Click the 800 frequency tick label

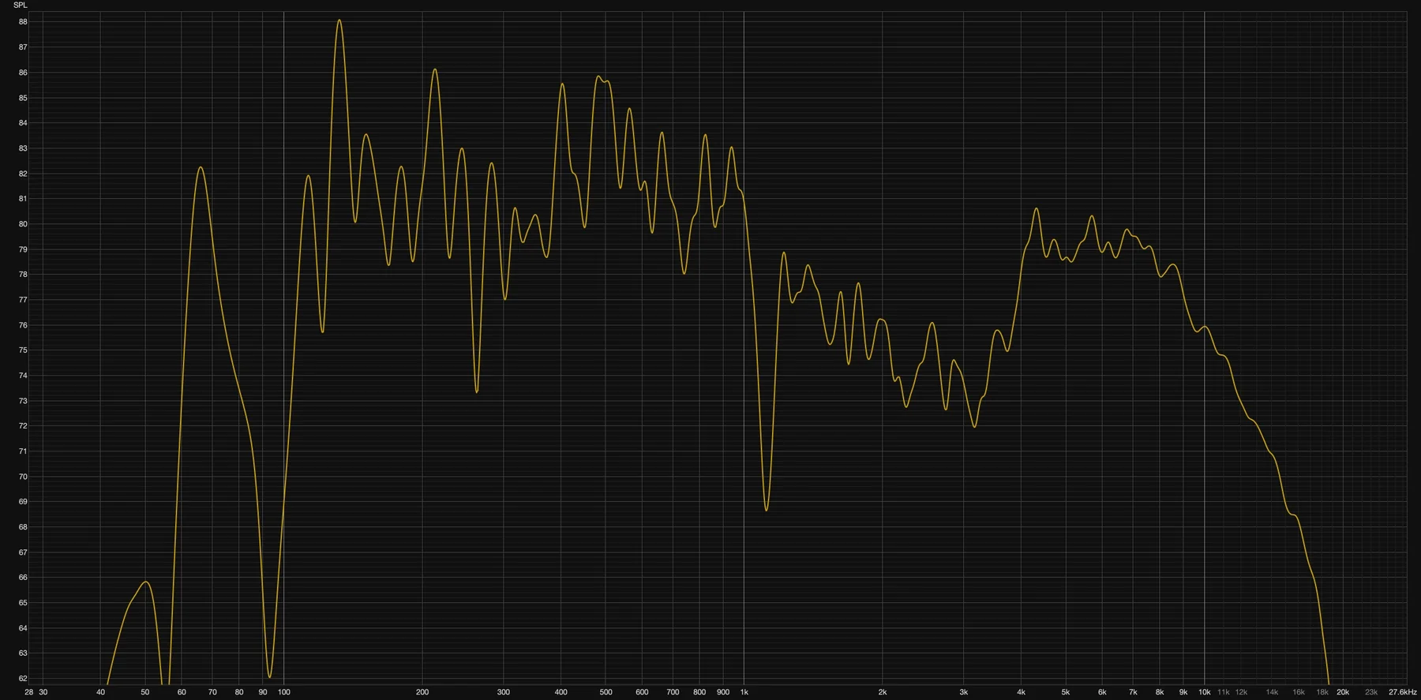[x=699, y=692]
